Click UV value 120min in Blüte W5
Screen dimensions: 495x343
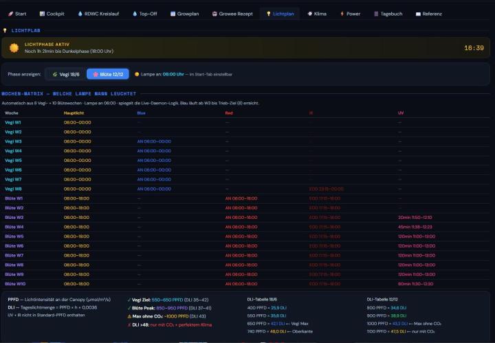(417, 236)
